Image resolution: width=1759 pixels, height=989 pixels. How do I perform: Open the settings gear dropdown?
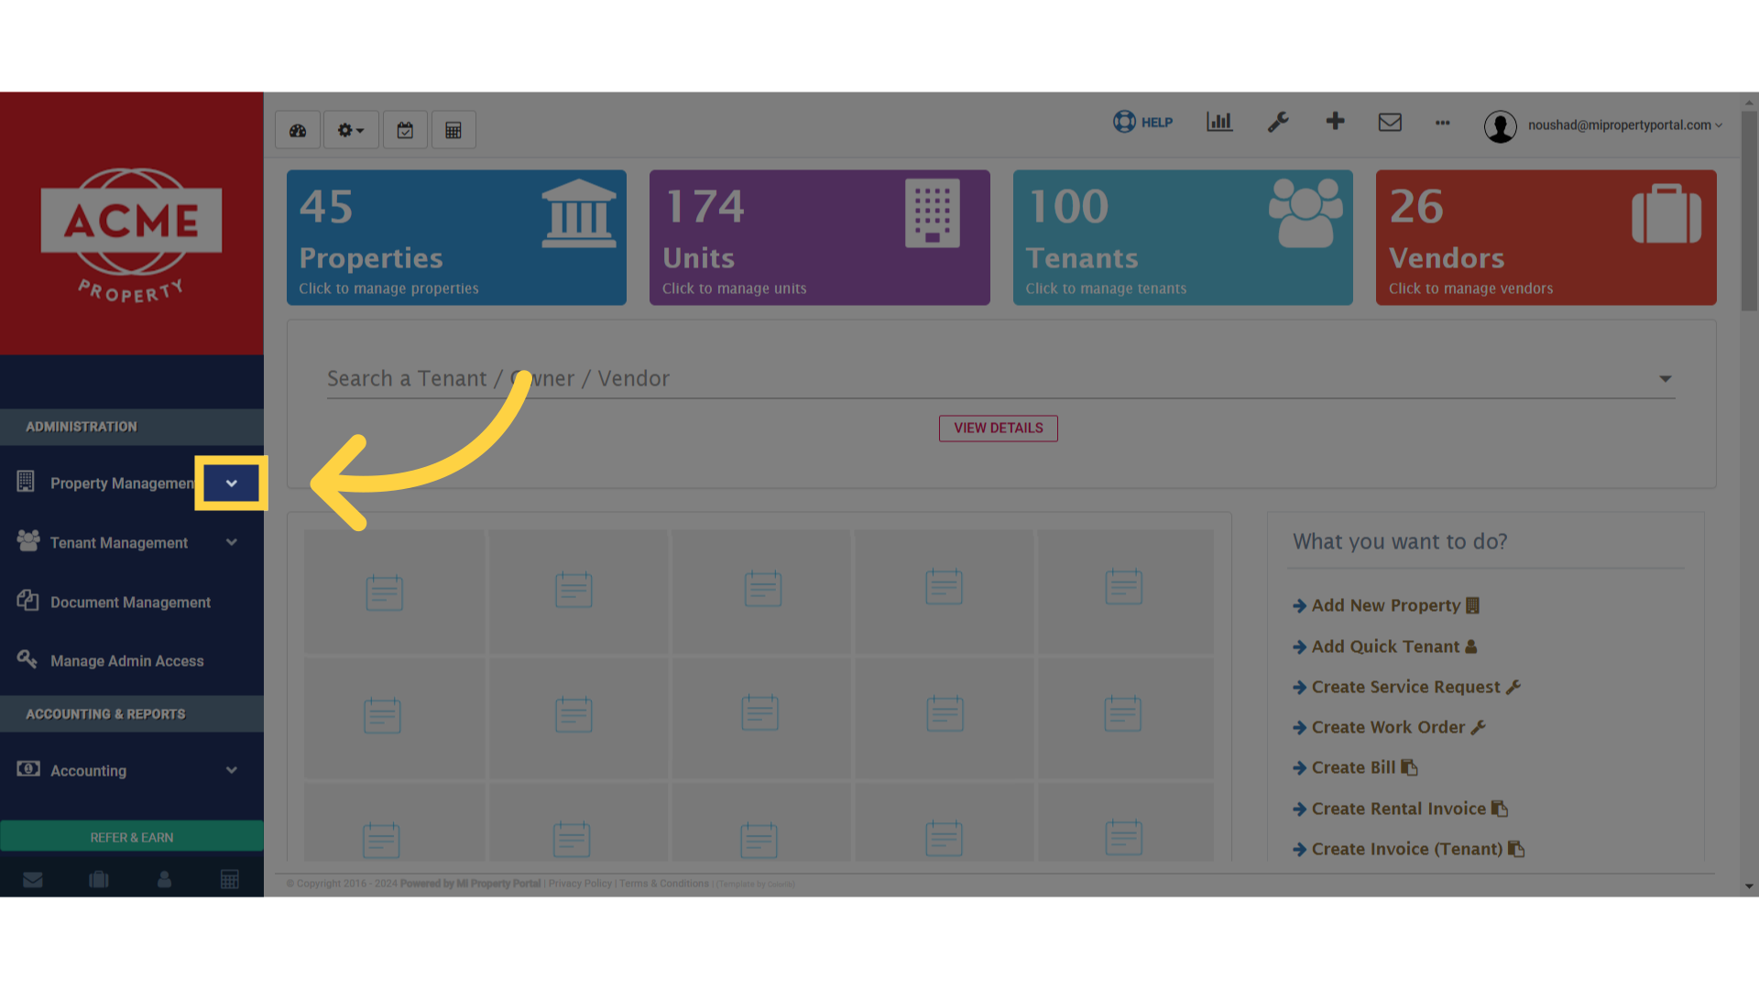[x=351, y=130]
